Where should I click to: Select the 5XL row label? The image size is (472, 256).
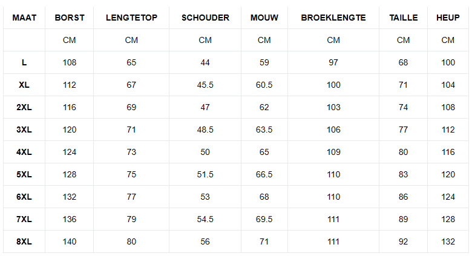[24, 174]
